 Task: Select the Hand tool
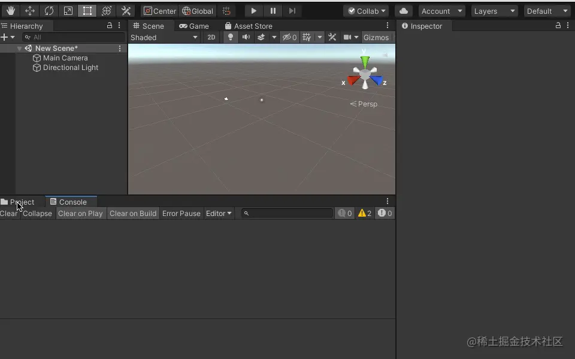tap(10, 11)
